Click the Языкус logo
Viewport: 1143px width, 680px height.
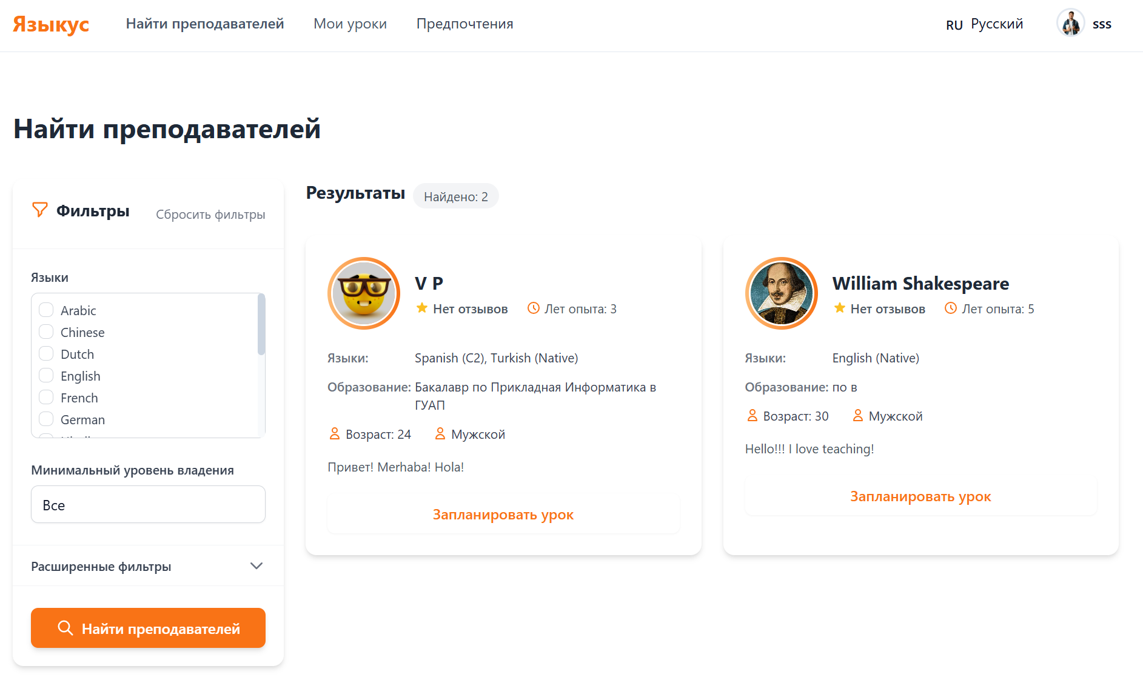(51, 24)
